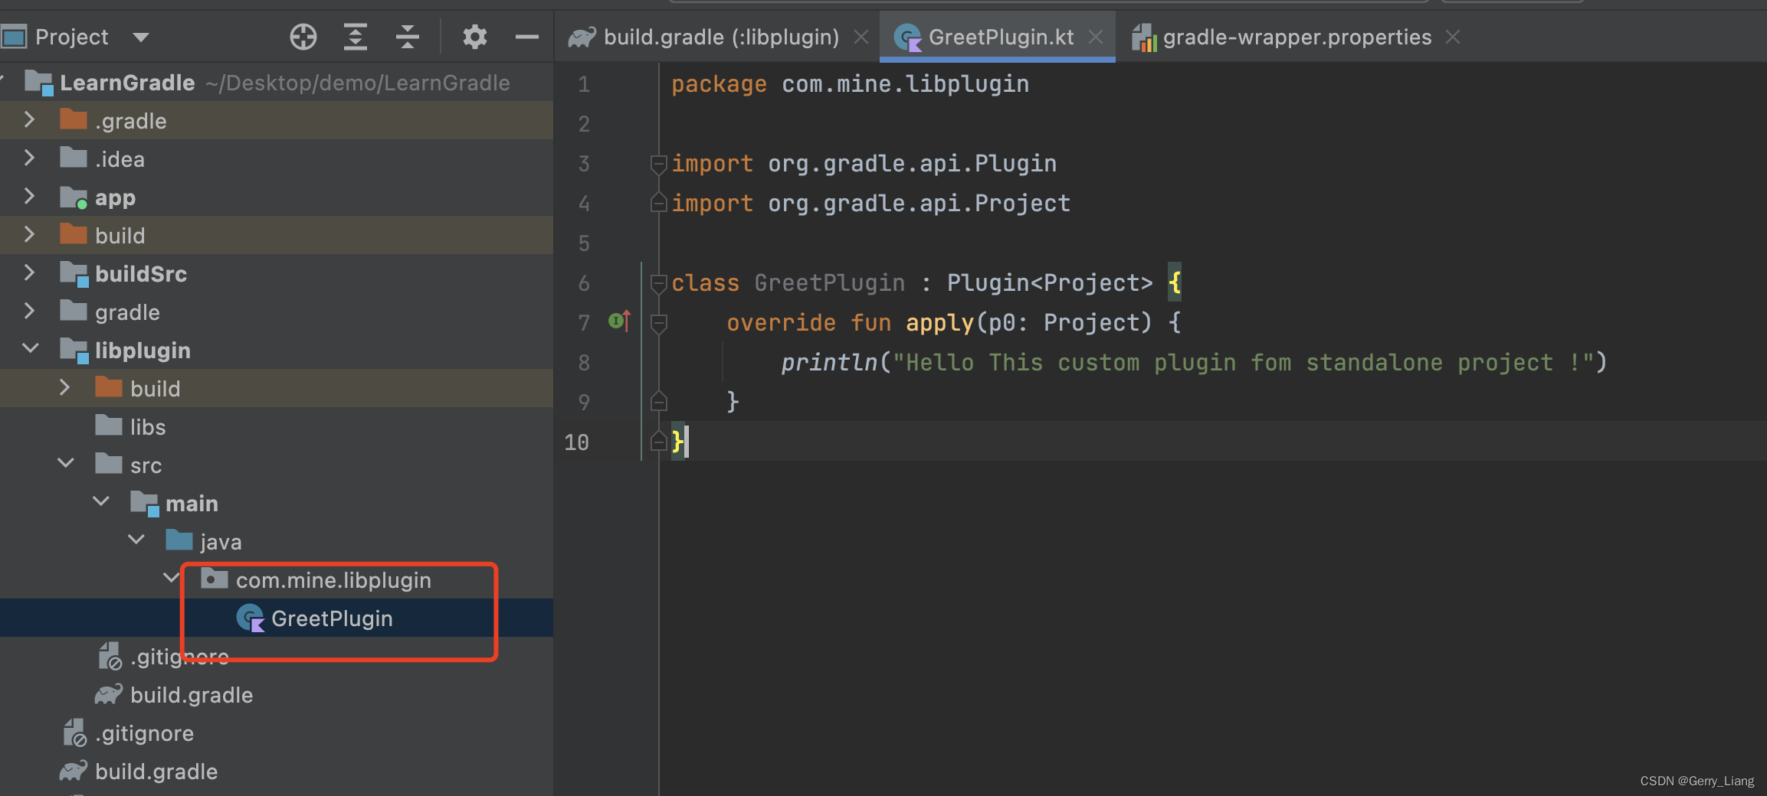
Task: Collapse the src folder
Action: click(66, 464)
